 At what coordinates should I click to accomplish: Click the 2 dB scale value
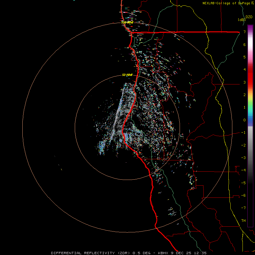[x=245, y=95]
